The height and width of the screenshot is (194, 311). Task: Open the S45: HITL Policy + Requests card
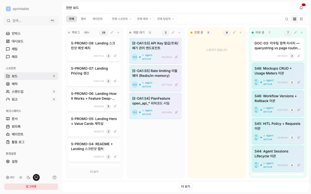tap(278, 131)
